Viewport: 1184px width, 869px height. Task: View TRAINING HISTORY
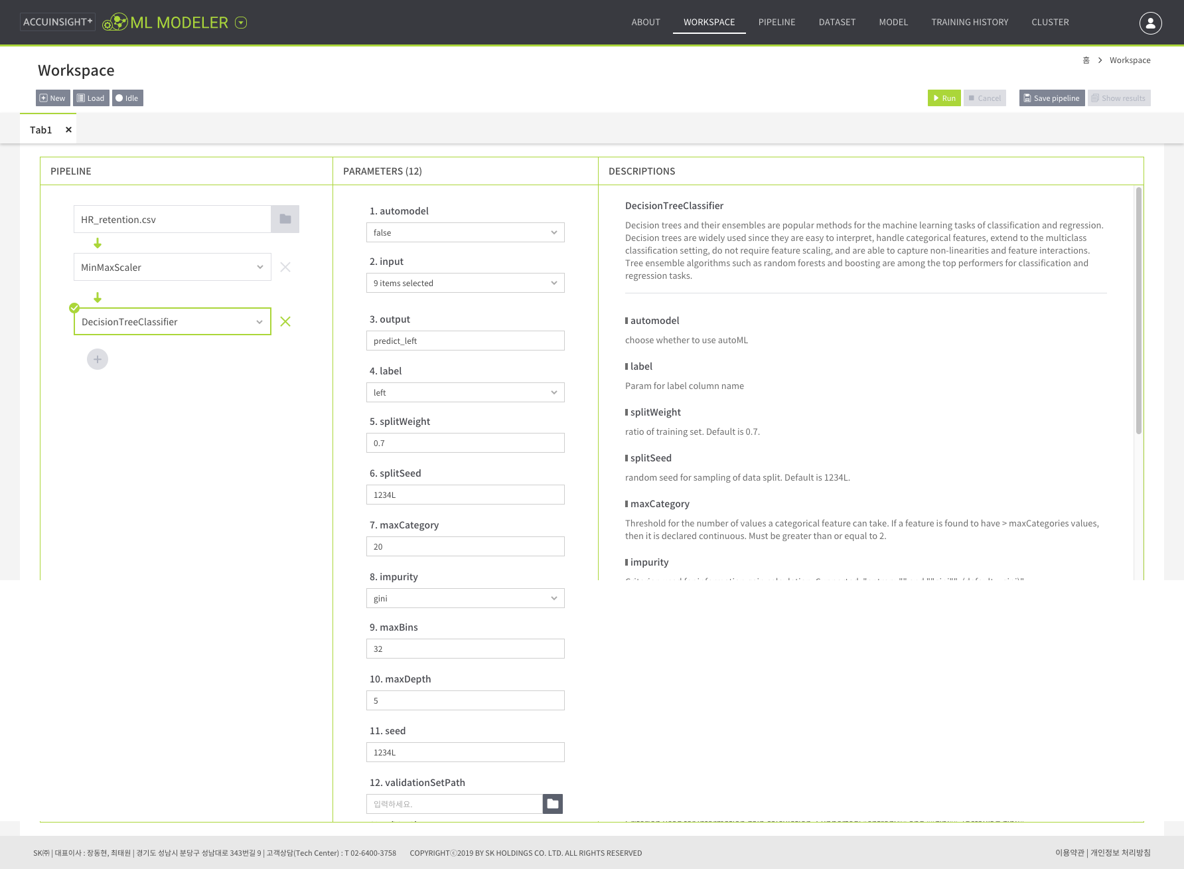(x=970, y=22)
